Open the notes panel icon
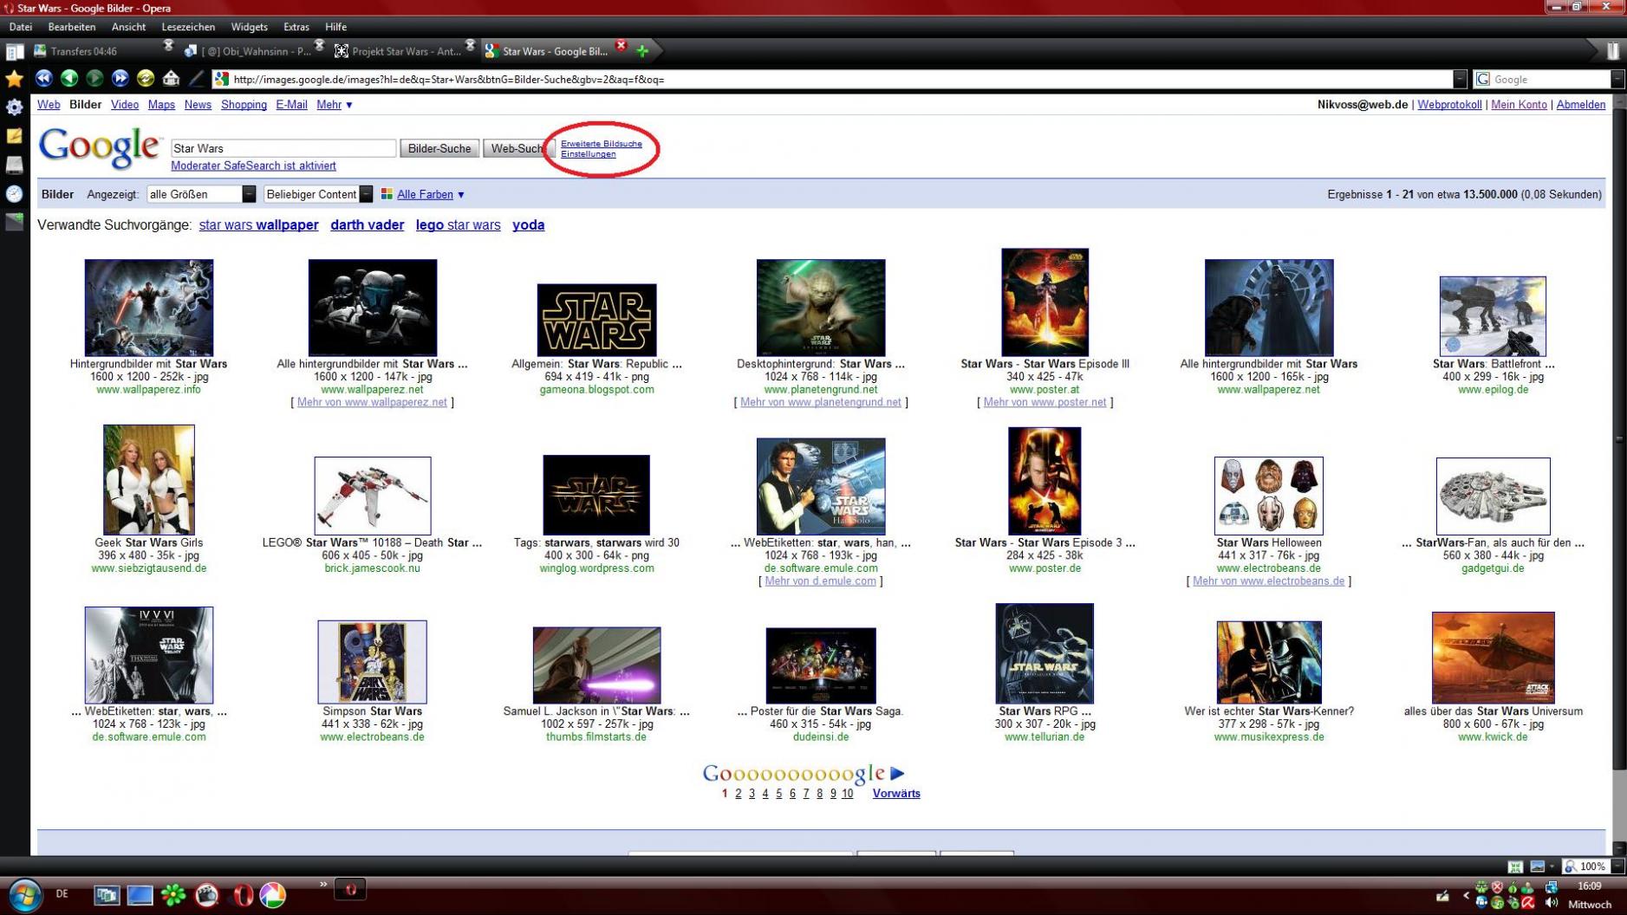The image size is (1627, 915). [x=15, y=136]
